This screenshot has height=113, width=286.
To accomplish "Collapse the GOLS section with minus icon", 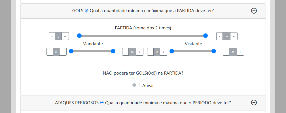I will coord(254,11).
